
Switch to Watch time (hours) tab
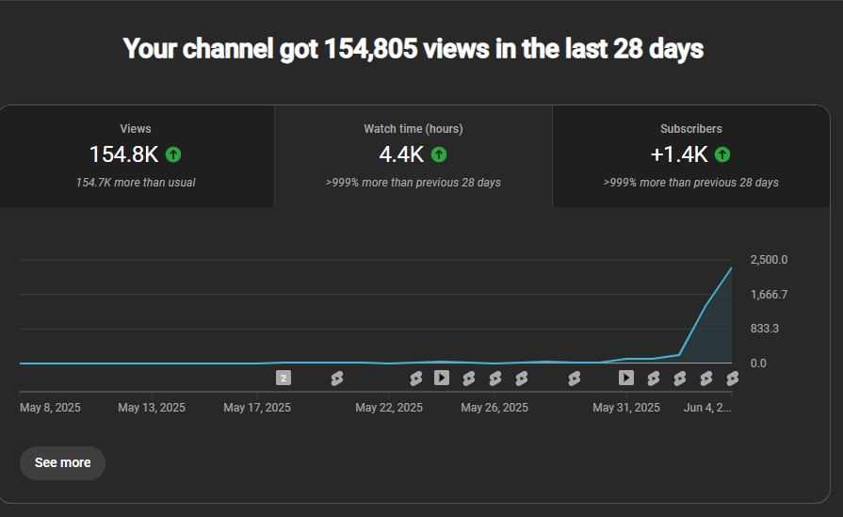pos(413,155)
